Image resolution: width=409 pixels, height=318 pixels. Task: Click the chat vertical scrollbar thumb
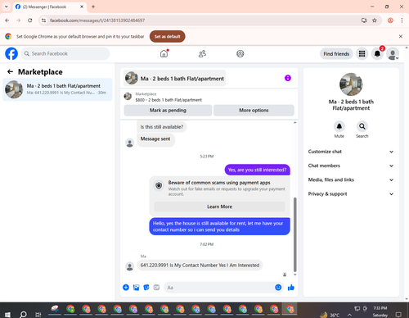(294, 234)
